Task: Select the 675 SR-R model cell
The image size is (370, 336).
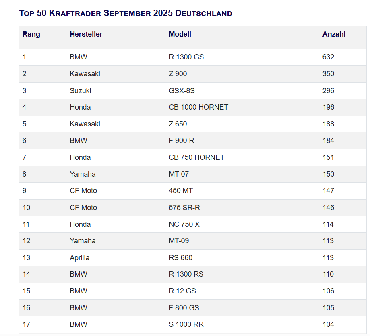Action: 184,208
